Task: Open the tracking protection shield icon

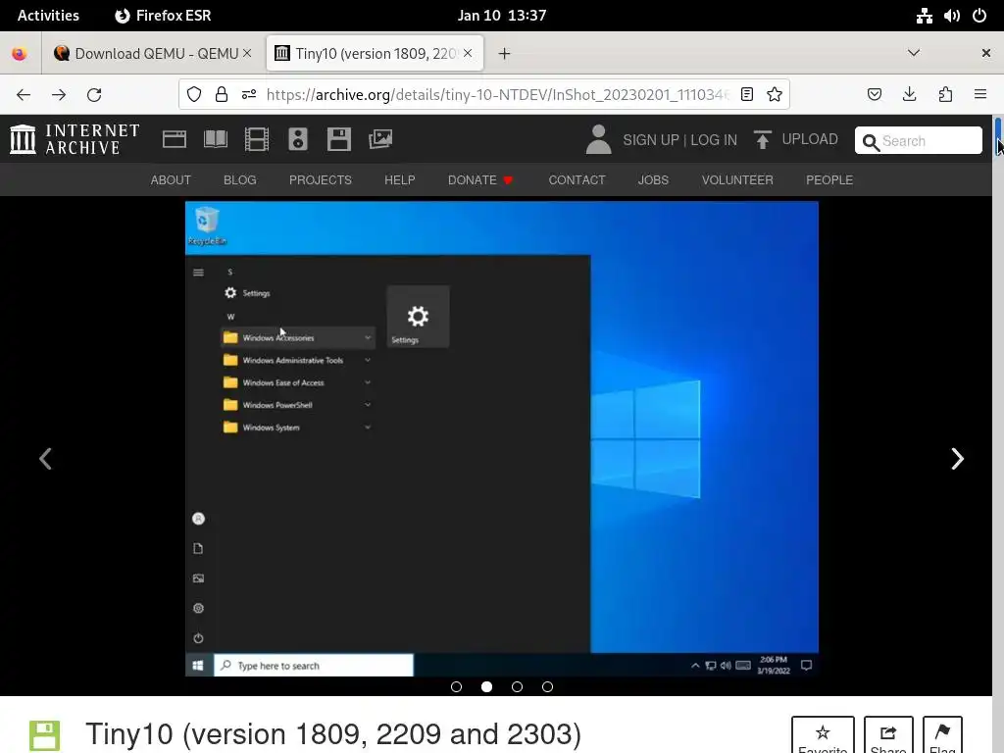Action: click(194, 95)
